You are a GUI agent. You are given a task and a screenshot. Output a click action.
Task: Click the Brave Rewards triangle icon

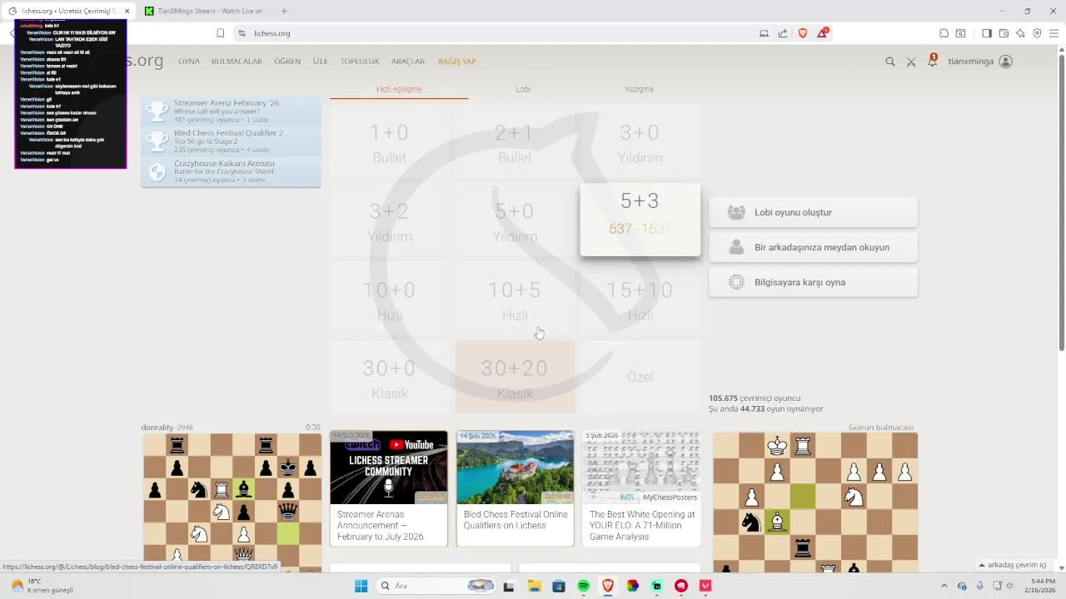[x=823, y=33]
